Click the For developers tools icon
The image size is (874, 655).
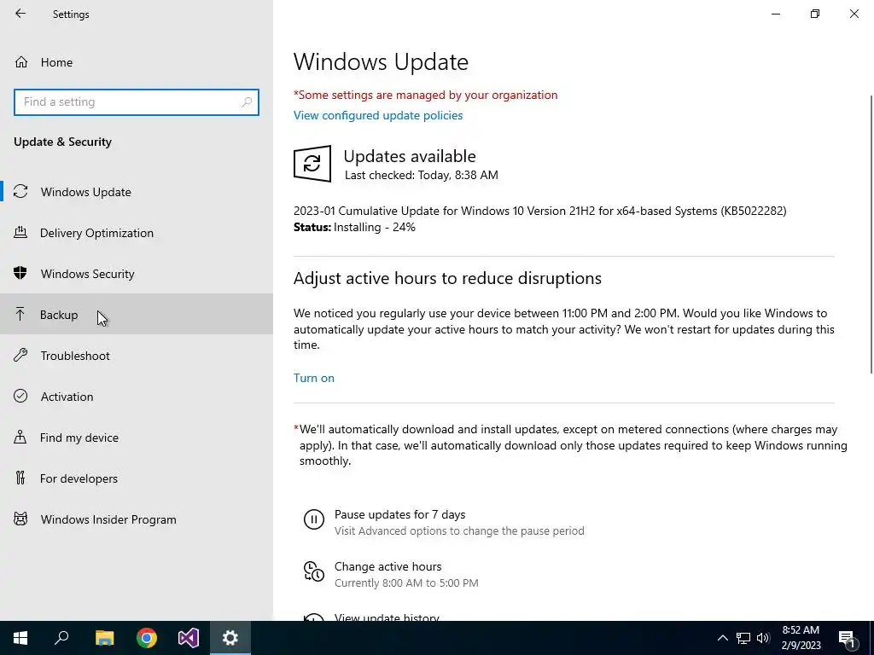click(20, 478)
